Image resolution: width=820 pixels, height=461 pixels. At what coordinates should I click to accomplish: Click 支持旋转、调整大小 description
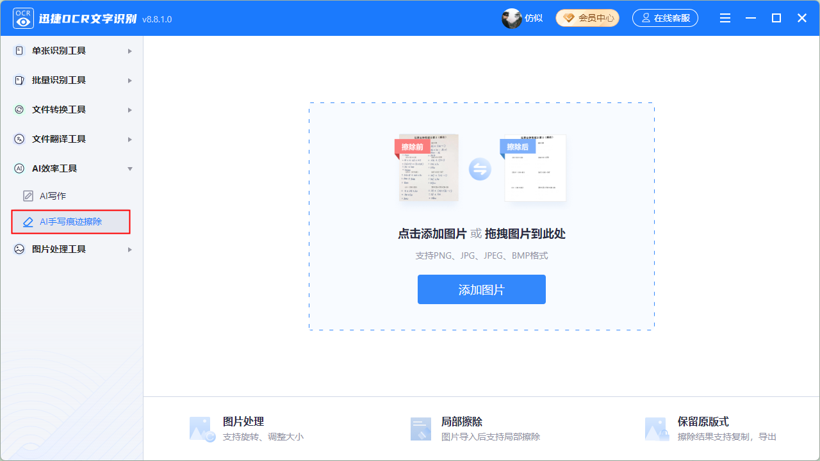(x=263, y=437)
